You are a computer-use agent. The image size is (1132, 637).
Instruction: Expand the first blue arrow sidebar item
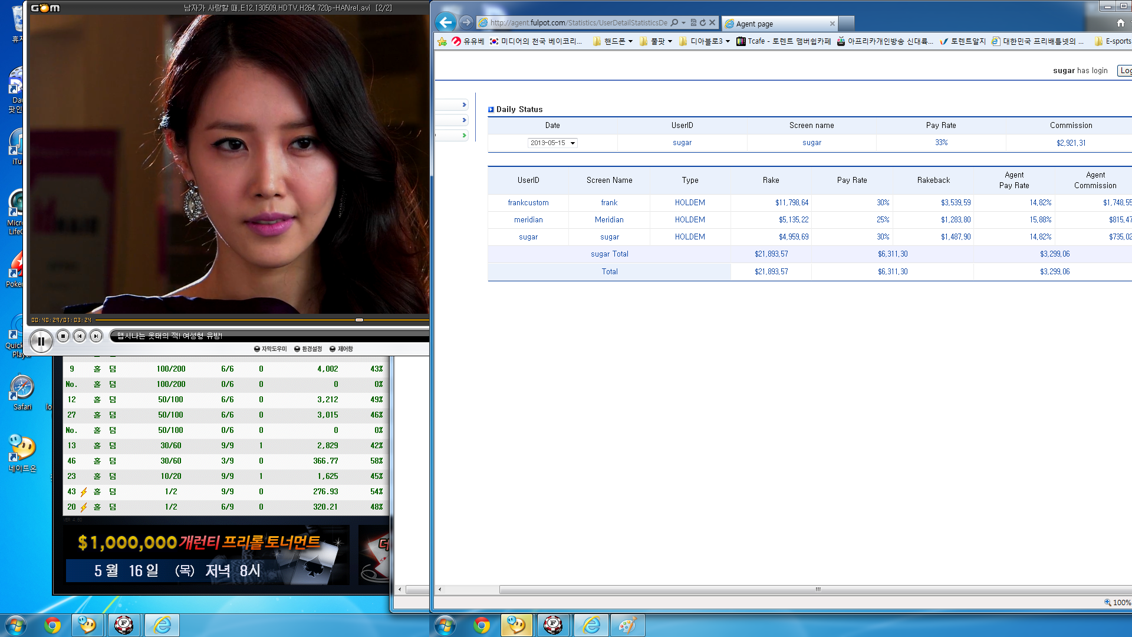pyautogui.click(x=465, y=105)
